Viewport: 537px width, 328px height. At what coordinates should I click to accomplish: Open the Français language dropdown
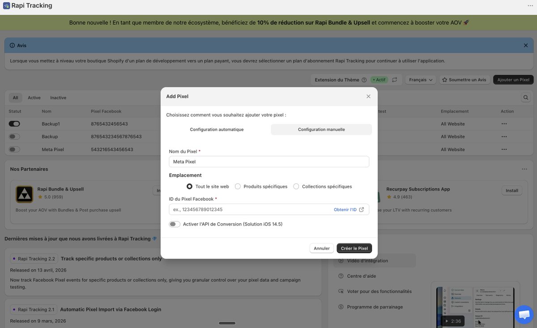coord(421,80)
